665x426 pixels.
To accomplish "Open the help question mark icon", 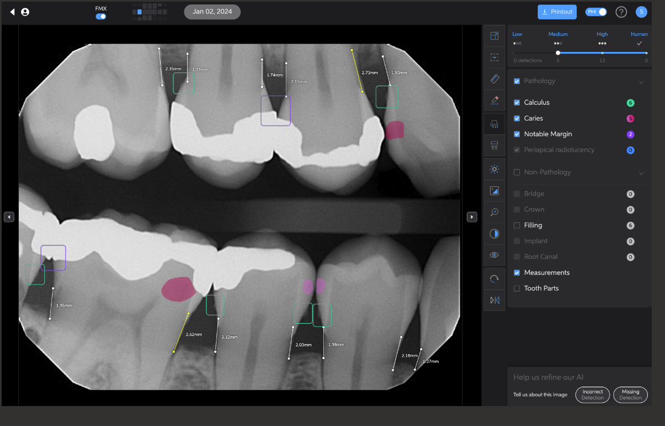I will click(621, 12).
